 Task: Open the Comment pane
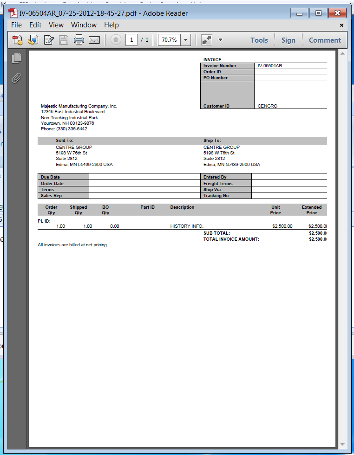(325, 40)
